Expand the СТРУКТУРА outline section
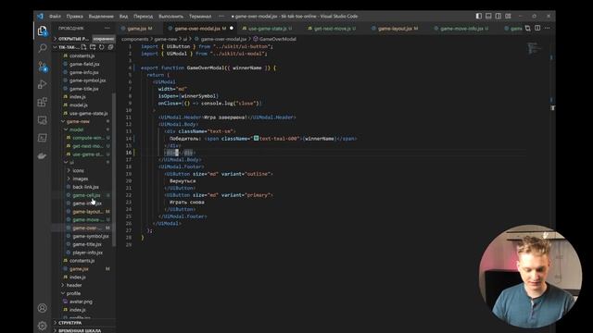 [70, 323]
